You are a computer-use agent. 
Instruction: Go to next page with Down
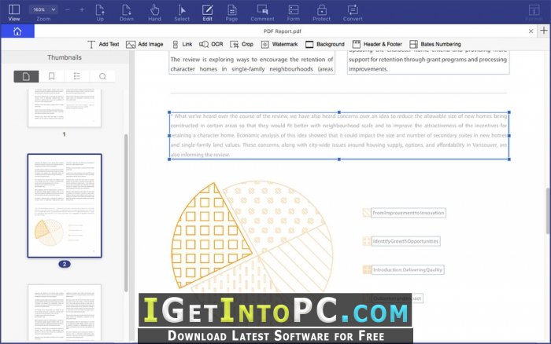[x=127, y=13]
